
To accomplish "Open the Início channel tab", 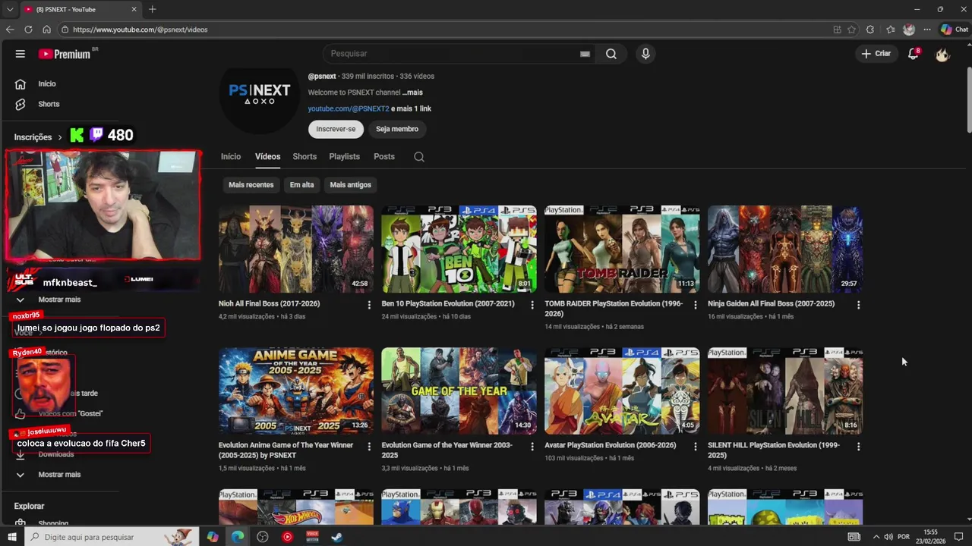I will point(231,156).
